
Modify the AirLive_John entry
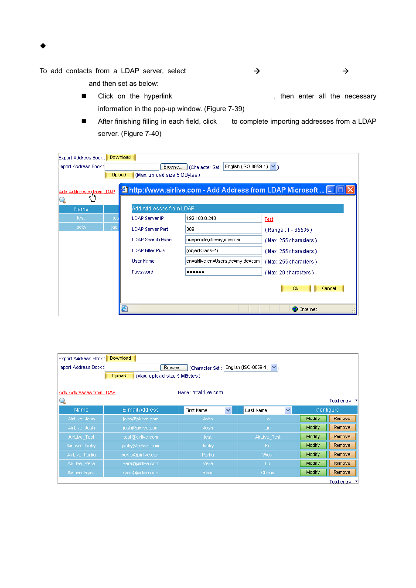tap(313, 419)
